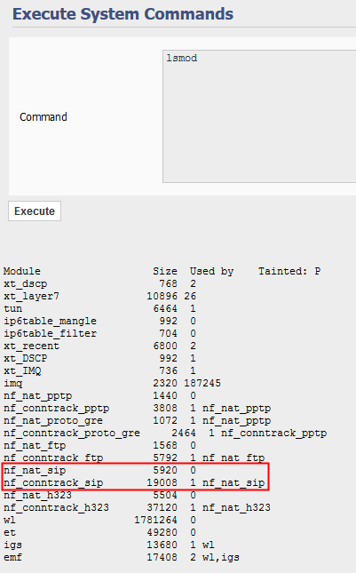The width and height of the screenshot is (356, 573).
Task: Click the emf module entry
Action: [12, 557]
